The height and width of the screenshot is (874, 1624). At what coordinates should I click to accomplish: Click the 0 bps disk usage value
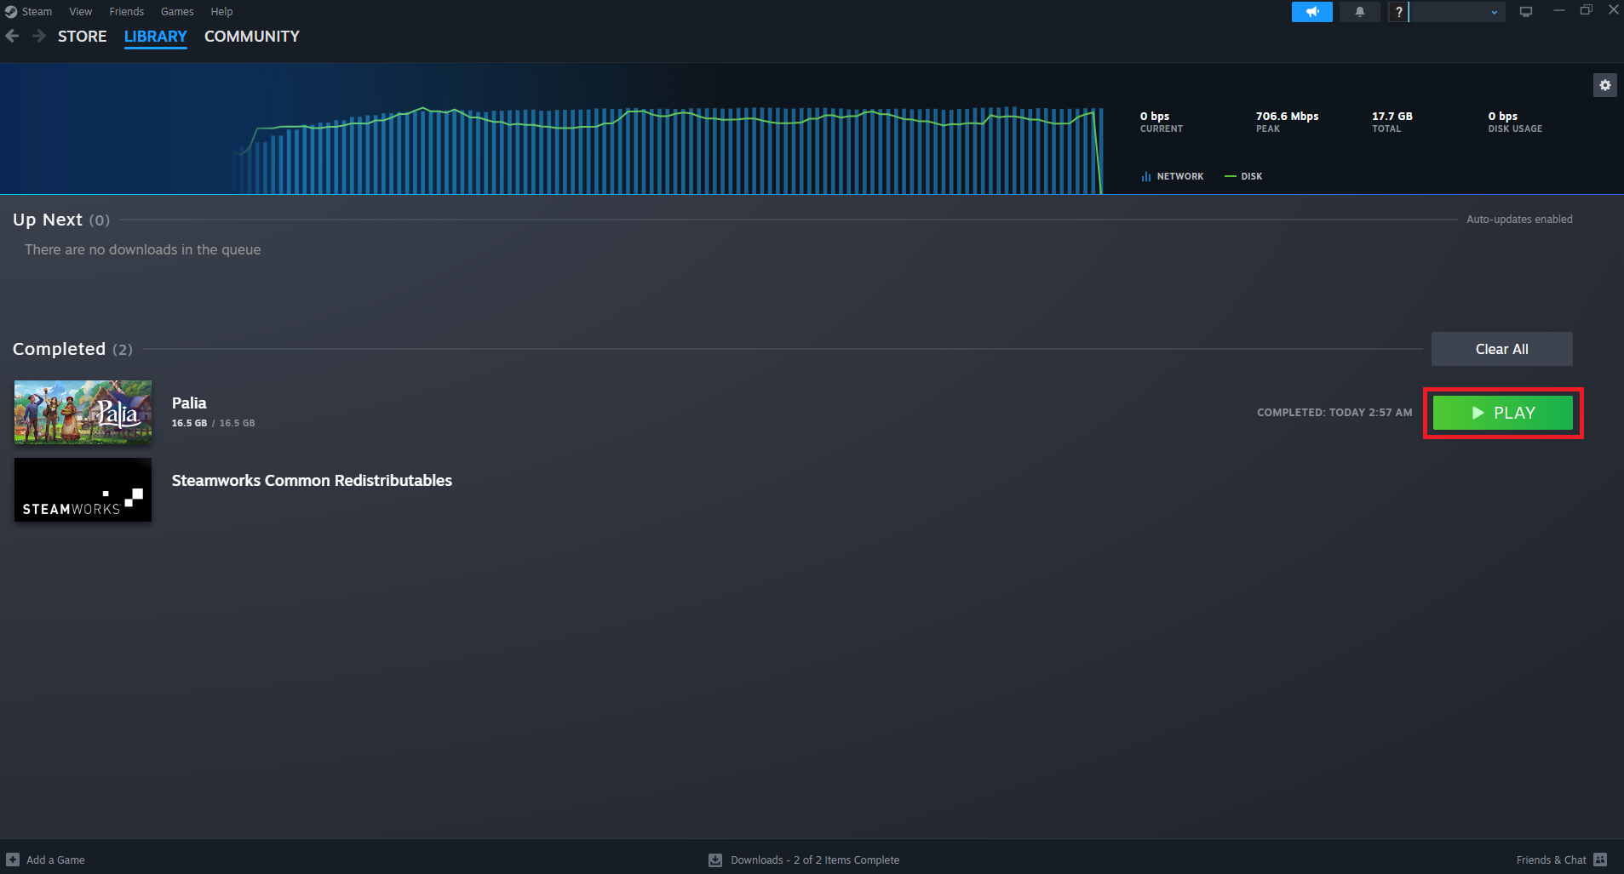pos(1503,116)
